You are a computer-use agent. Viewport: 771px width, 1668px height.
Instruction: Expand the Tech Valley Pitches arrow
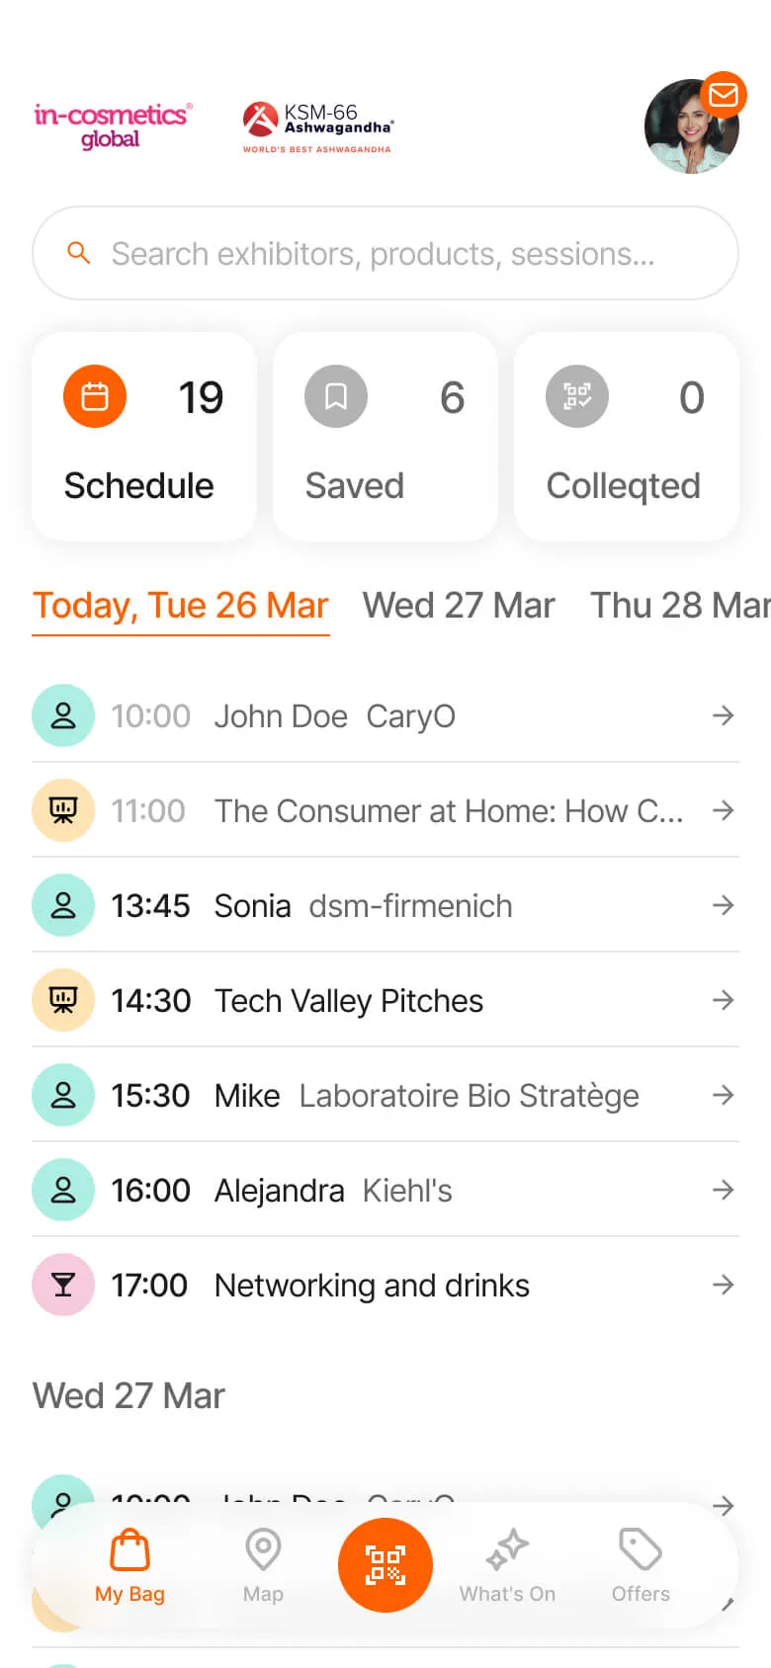723,1000
